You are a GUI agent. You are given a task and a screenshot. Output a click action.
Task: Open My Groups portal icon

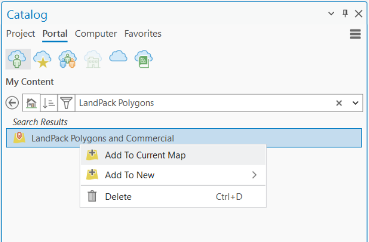pyautogui.click(x=67, y=59)
